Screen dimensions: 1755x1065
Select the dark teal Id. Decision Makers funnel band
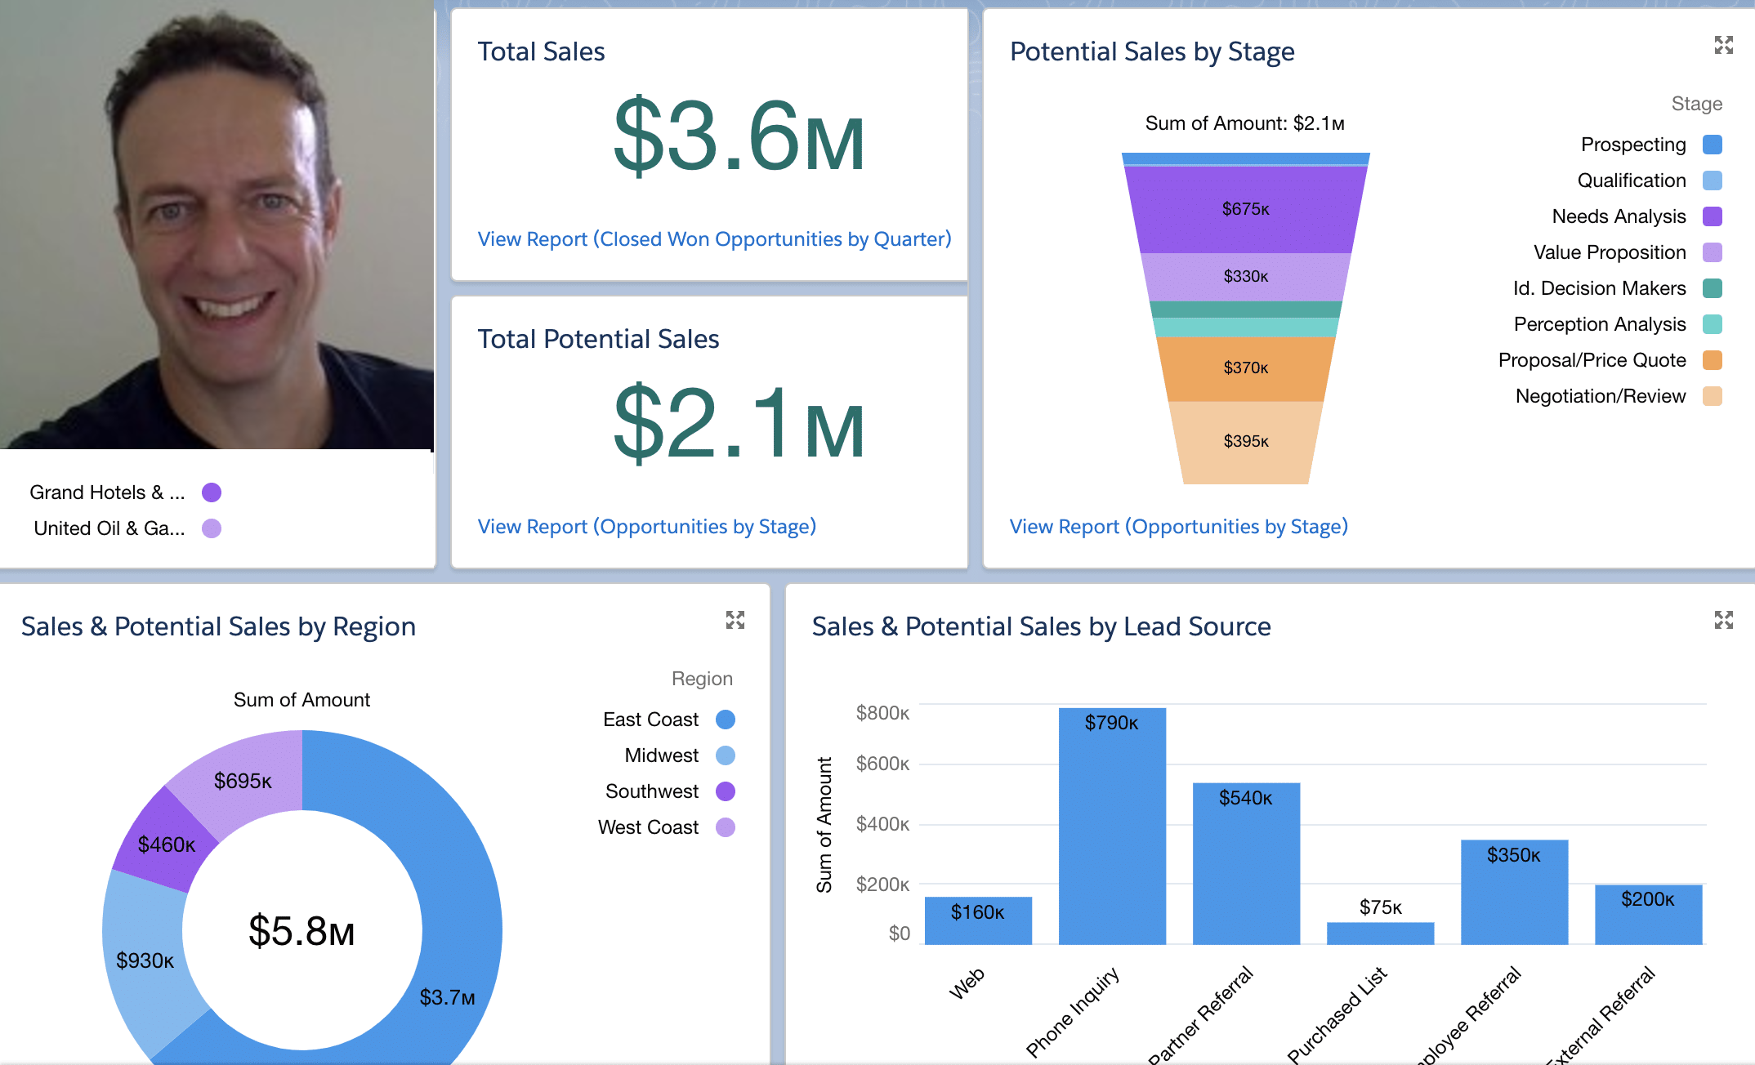point(1246,310)
